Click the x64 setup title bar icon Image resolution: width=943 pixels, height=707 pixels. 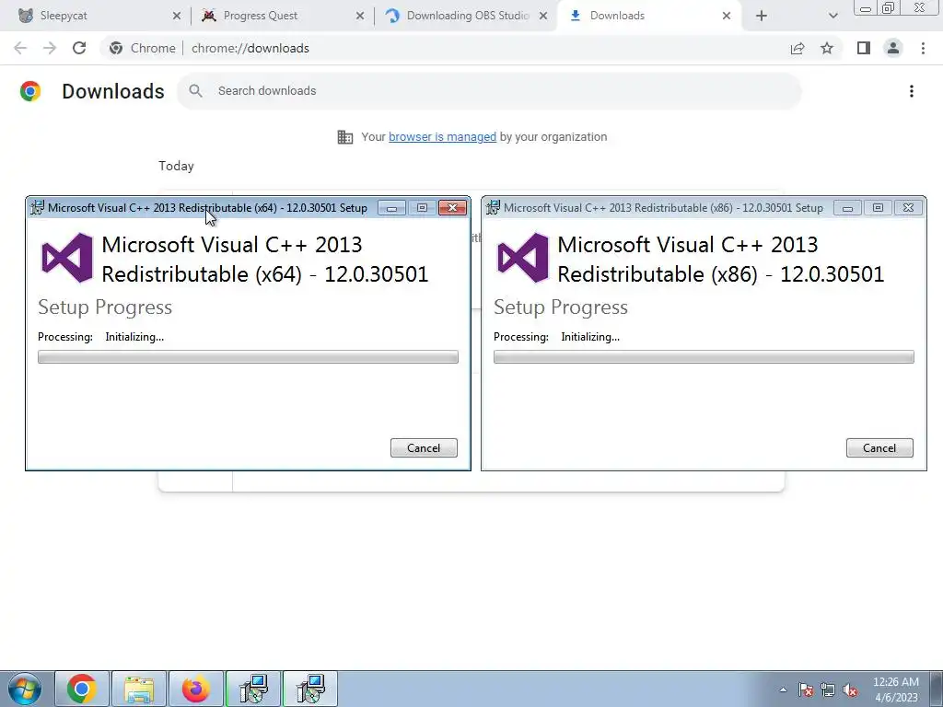tap(37, 208)
